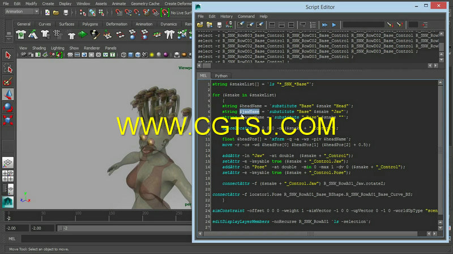Open viewport Panels menu
The image size is (453, 254).
pyautogui.click(x=110, y=48)
